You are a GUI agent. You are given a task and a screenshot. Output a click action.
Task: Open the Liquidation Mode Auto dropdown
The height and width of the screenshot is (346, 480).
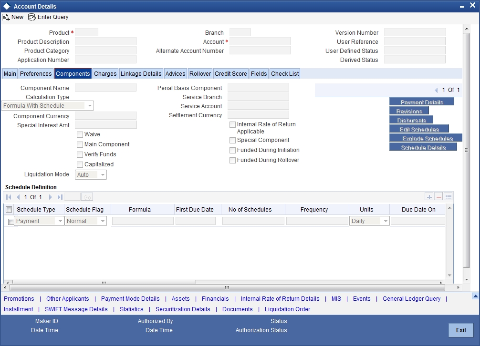pyautogui.click(x=91, y=175)
